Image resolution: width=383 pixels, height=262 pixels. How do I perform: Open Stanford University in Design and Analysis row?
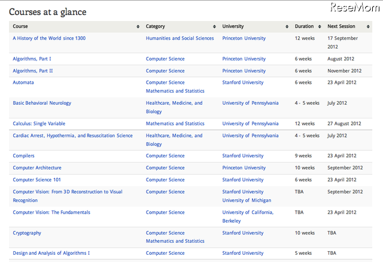[x=243, y=253]
